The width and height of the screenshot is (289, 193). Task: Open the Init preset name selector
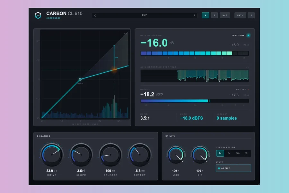144,15
